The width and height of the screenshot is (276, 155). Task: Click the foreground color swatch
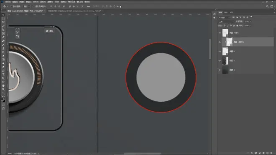[x=2, y=99]
